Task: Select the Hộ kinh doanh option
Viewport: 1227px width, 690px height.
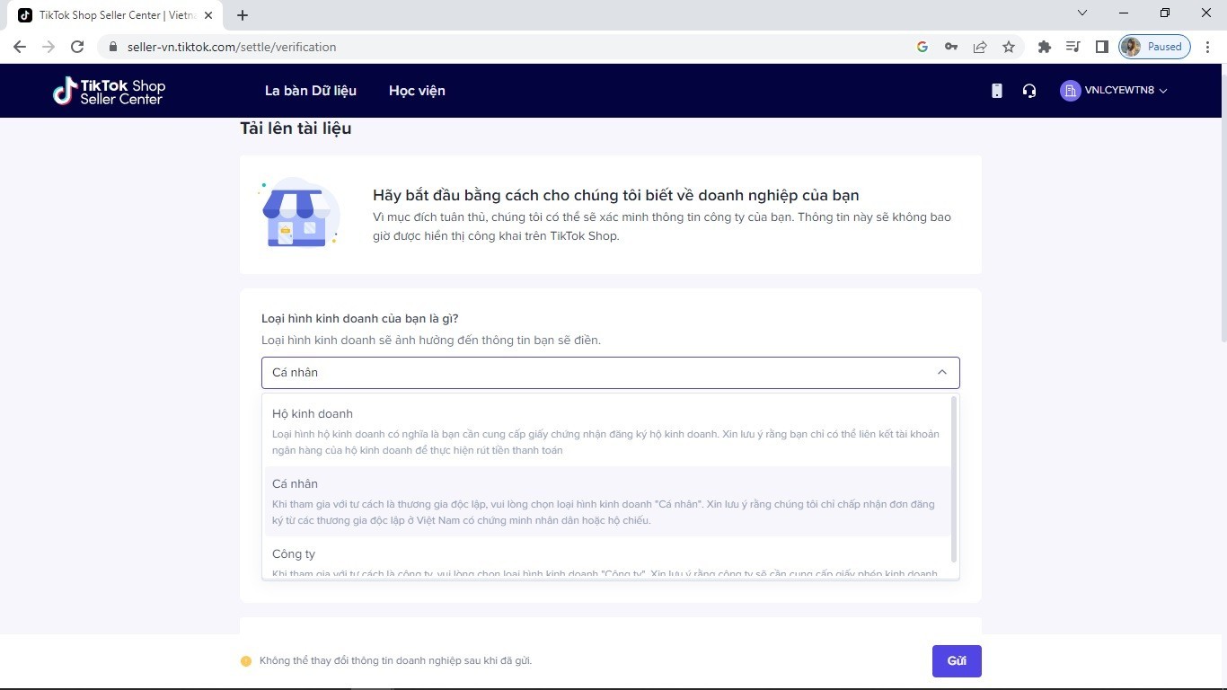Action: pos(313,414)
